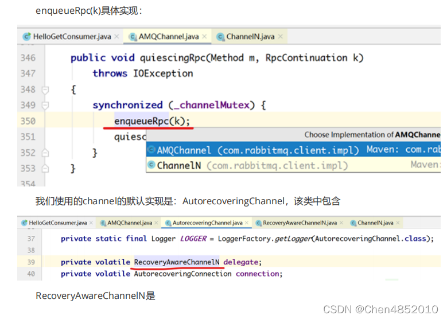Switch to the HelloGetConsumer.java tab in upper editor

tap(72, 37)
